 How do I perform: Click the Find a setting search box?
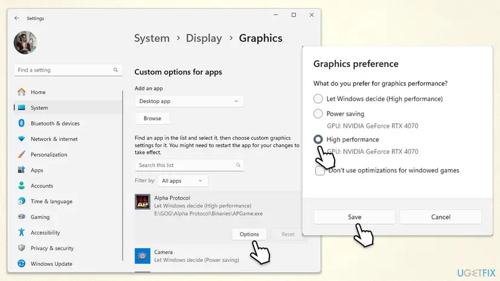(68, 70)
